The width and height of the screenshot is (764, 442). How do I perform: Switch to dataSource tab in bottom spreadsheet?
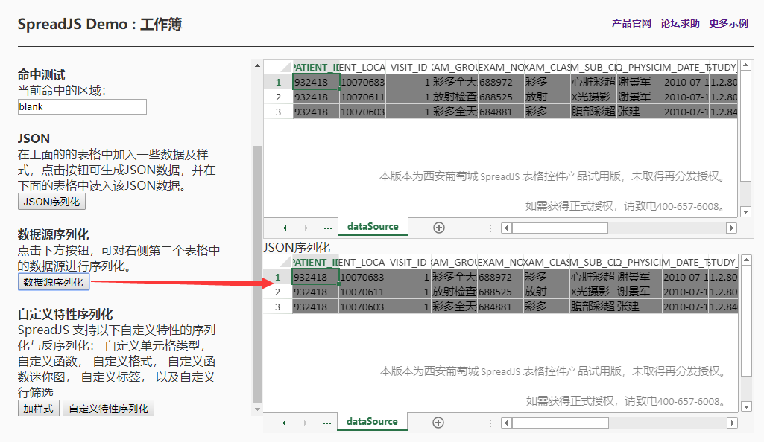click(x=372, y=422)
